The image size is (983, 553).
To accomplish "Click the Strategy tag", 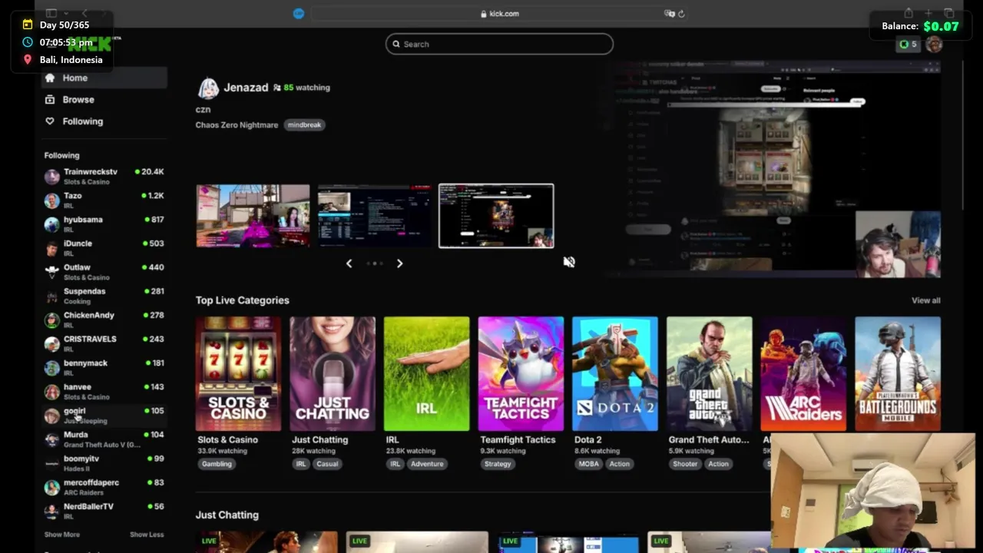I will (x=498, y=464).
